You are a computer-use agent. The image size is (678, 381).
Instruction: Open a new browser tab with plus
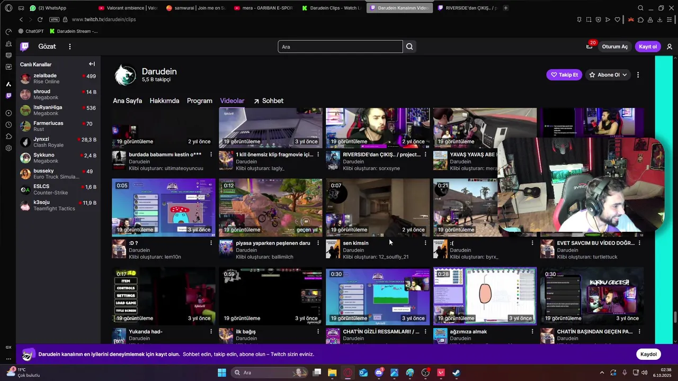pos(506,8)
